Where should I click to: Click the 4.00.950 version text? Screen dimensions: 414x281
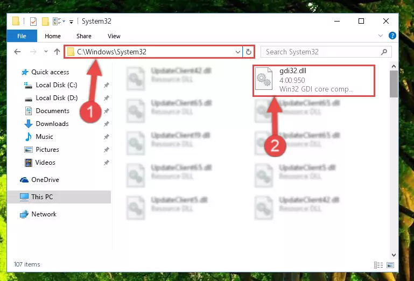pos(292,80)
